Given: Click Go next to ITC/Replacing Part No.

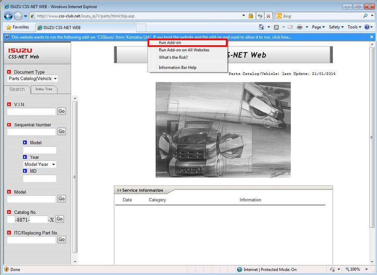Looking at the screenshot, I should point(62,239).
